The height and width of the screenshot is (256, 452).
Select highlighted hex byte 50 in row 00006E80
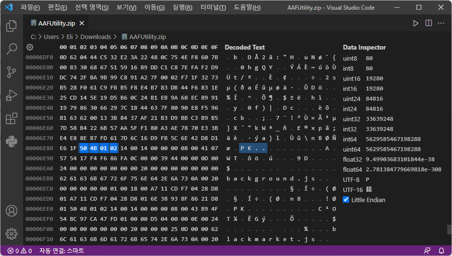tap(83, 148)
